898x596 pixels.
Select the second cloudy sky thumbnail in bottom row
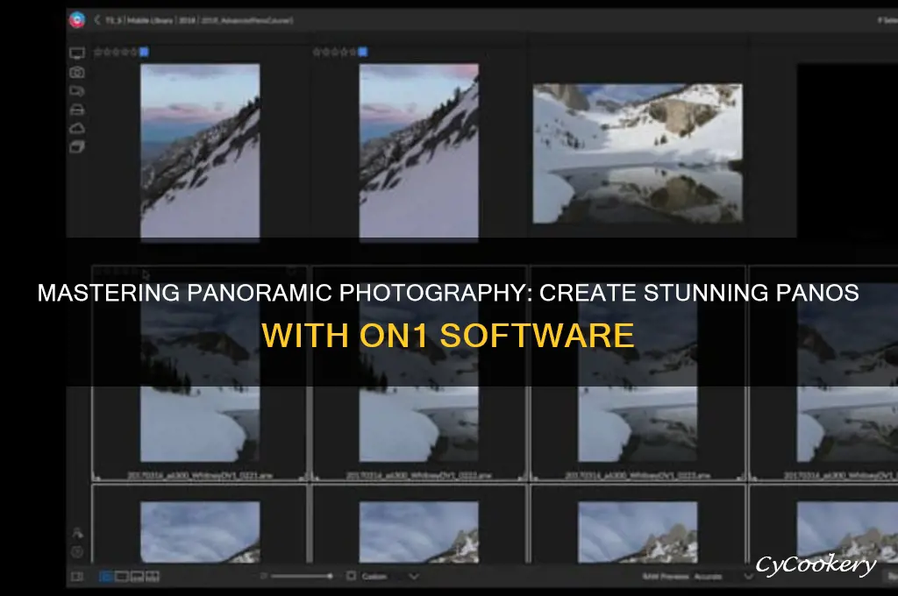(x=418, y=532)
